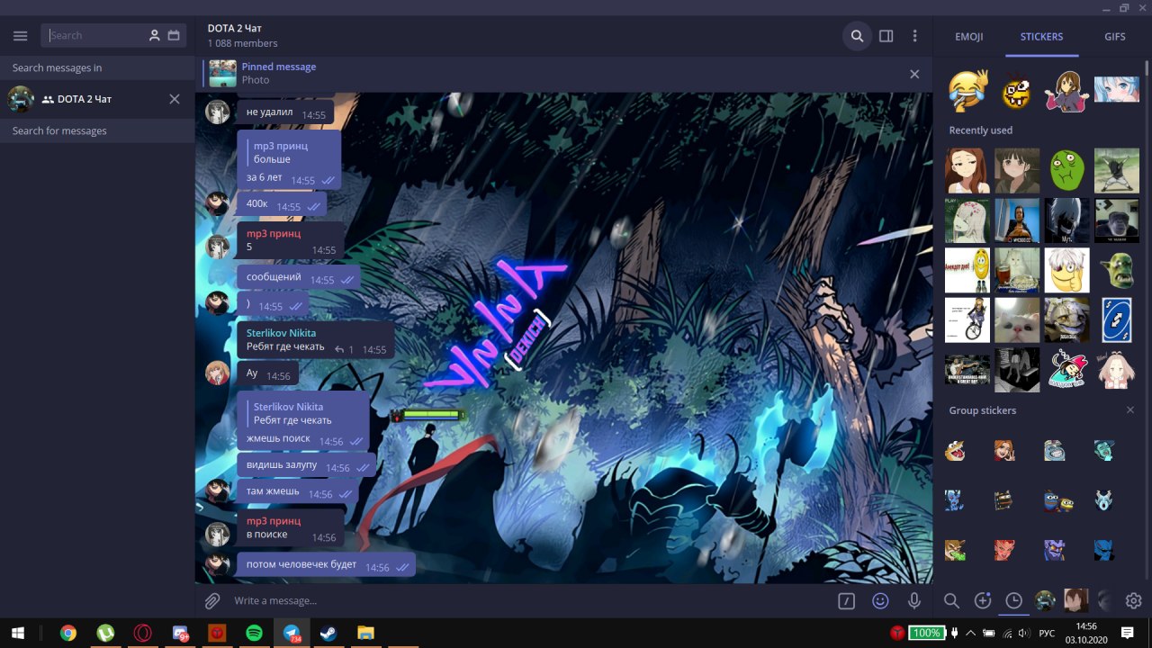Click the search in chat magnifier icon

coord(858,36)
